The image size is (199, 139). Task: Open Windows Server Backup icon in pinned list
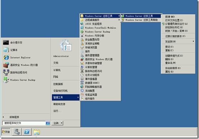[6, 80]
